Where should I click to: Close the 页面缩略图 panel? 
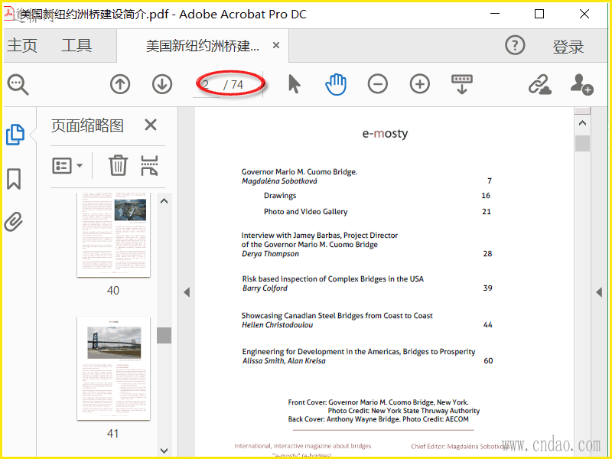[x=150, y=125]
